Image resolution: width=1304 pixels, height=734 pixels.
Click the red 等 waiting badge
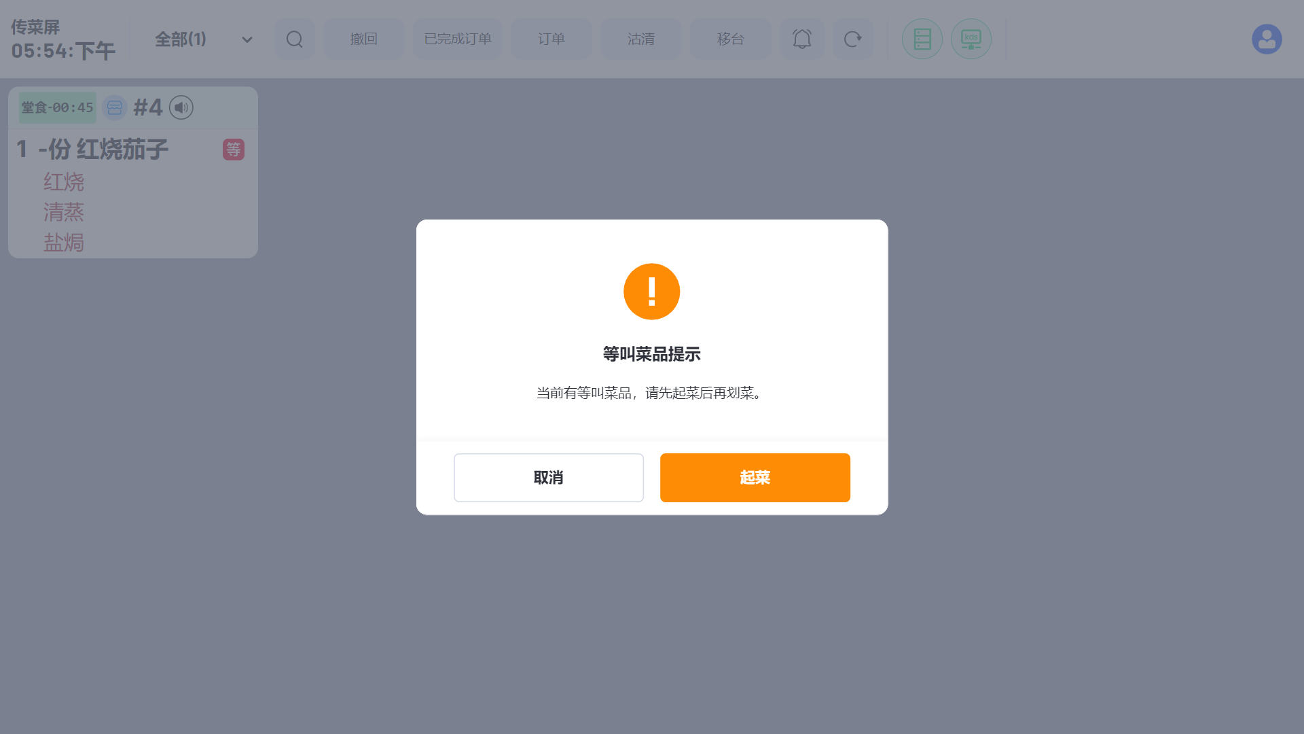234,149
